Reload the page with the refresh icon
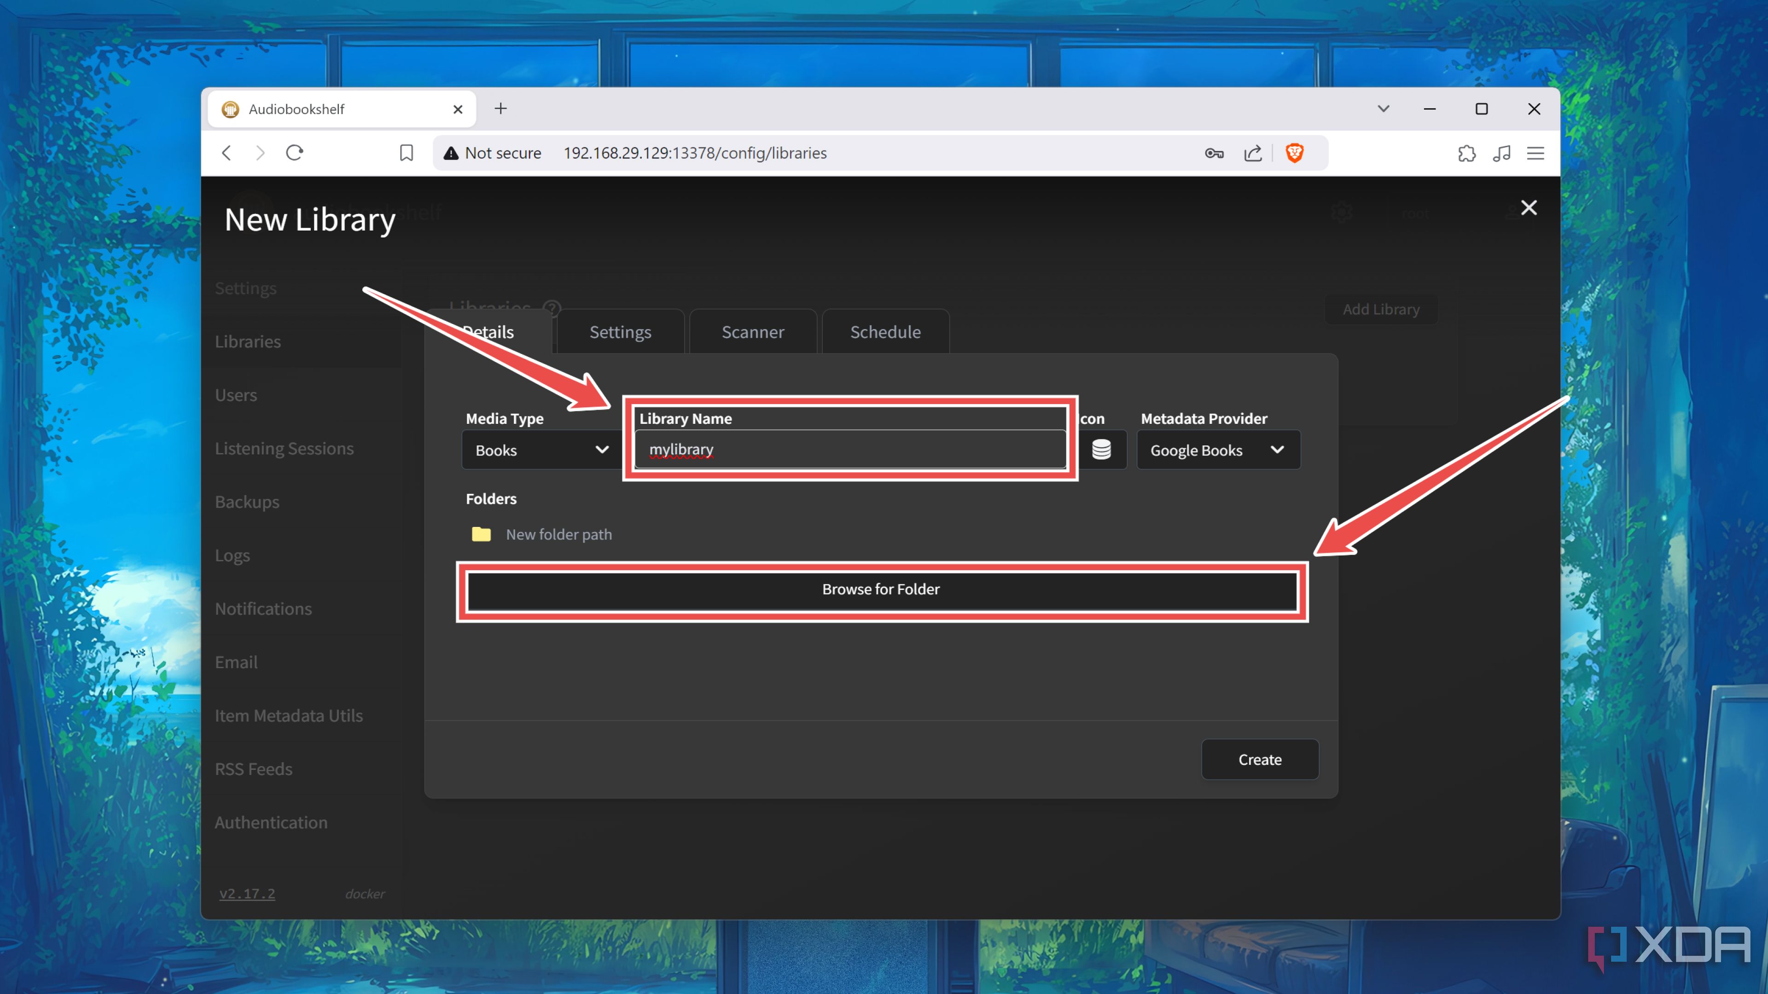The image size is (1768, 994). point(295,152)
